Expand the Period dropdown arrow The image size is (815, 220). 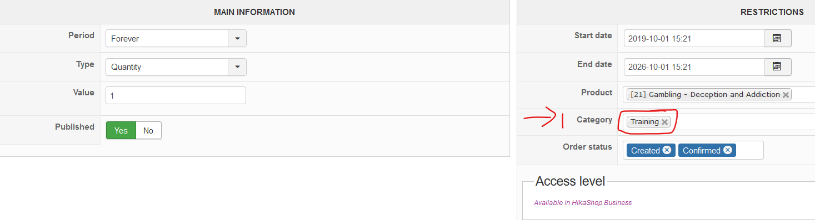[237, 39]
